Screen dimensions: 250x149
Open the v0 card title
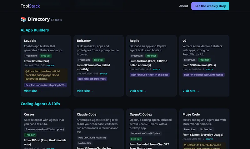184,41
